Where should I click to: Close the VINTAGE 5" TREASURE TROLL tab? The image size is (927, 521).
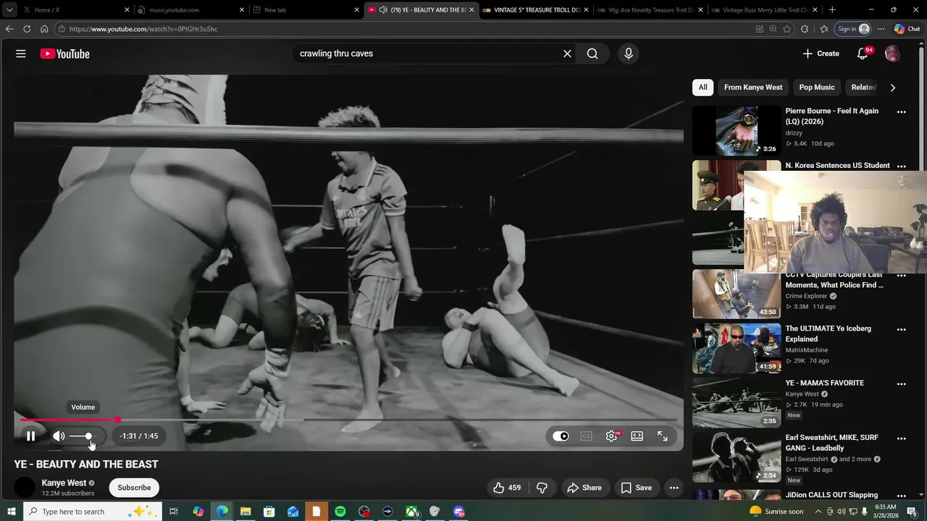pyautogui.click(x=586, y=10)
